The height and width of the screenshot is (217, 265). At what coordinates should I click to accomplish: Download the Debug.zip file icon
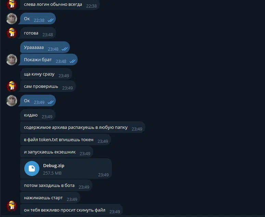[x=32, y=168]
